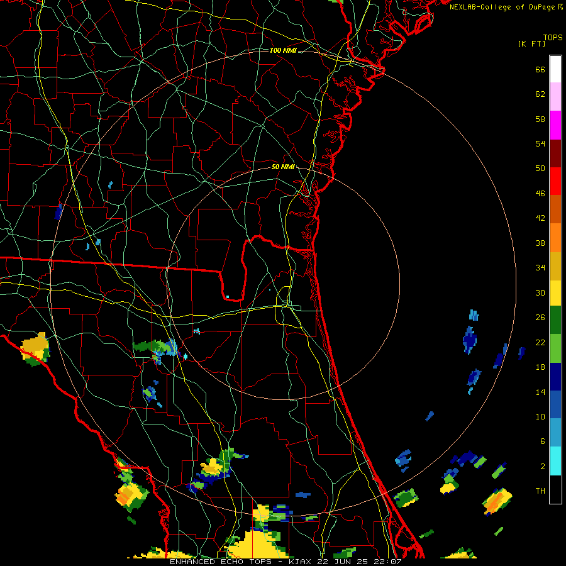This screenshot has height=566, width=566.
Task: Click the bright red legend swatch
Action: click(555, 181)
